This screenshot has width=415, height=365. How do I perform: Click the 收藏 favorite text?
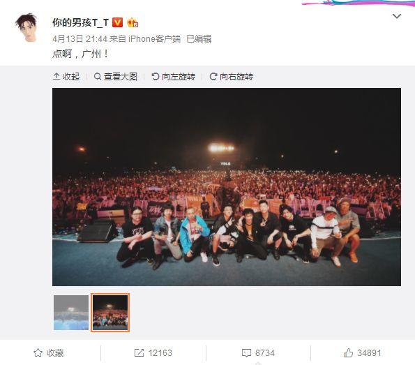[55, 353]
